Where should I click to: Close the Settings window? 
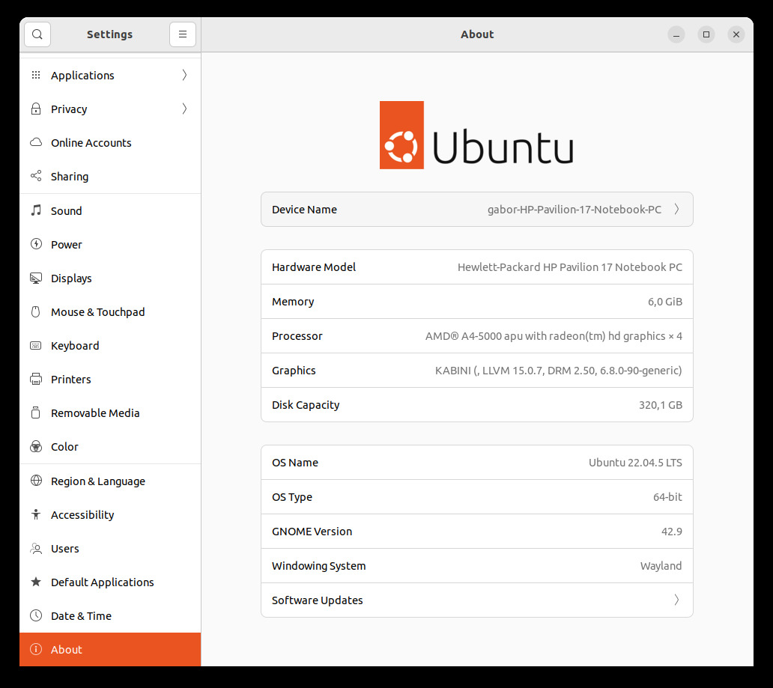click(736, 34)
